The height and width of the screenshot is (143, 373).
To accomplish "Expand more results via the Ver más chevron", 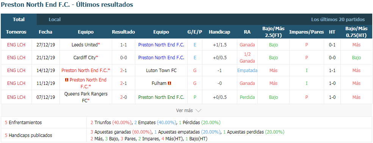I will pos(198,111).
